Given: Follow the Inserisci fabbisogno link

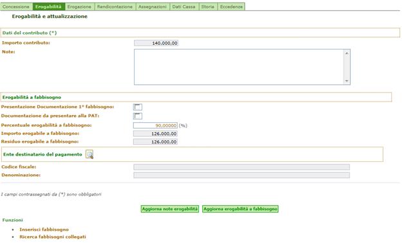Looking at the screenshot, I should click(x=44, y=230).
